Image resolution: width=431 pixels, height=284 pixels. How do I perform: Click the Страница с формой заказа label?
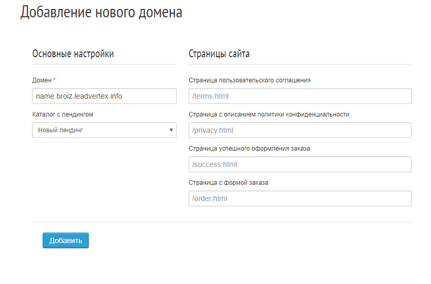(x=229, y=183)
